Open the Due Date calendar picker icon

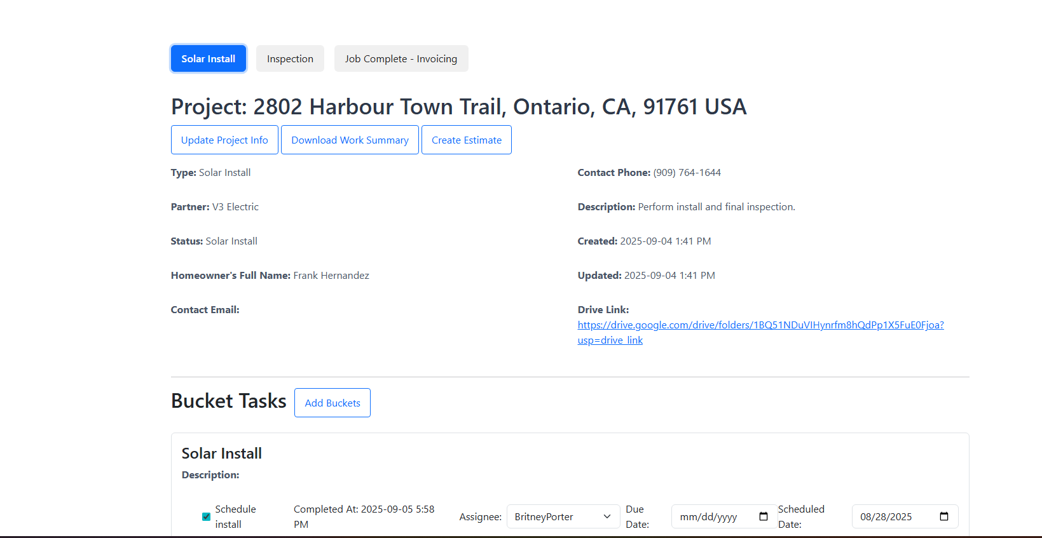[x=764, y=516]
